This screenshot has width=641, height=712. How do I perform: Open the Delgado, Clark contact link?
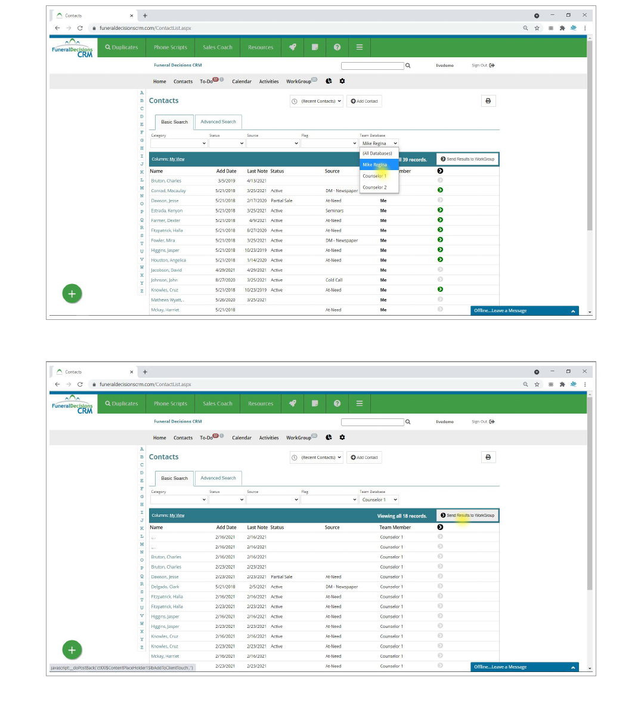pos(165,587)
